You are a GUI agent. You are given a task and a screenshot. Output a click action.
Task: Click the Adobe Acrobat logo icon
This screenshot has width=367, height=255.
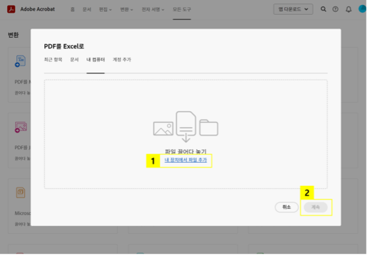tap(11, 9)
